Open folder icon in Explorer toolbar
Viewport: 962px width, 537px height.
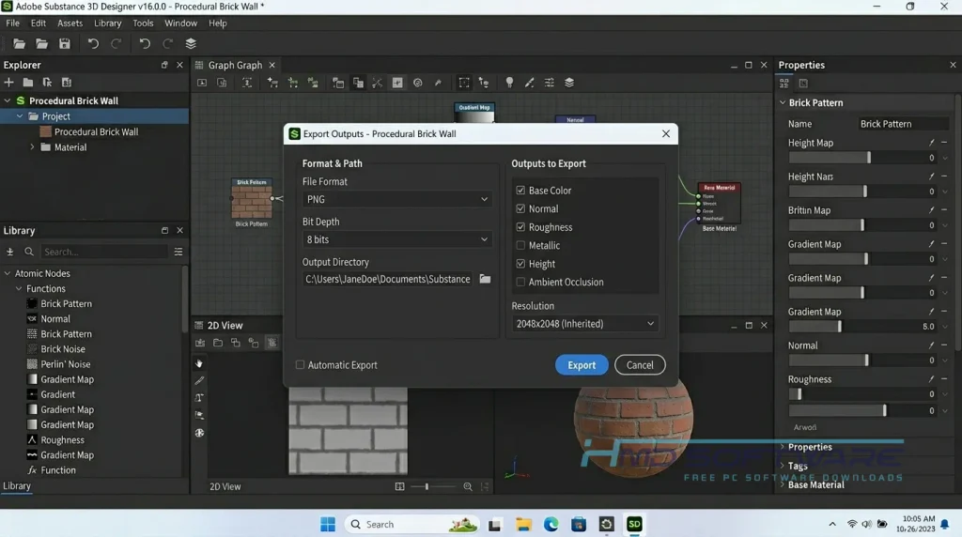pyautogui.click(x=27, y=82)
